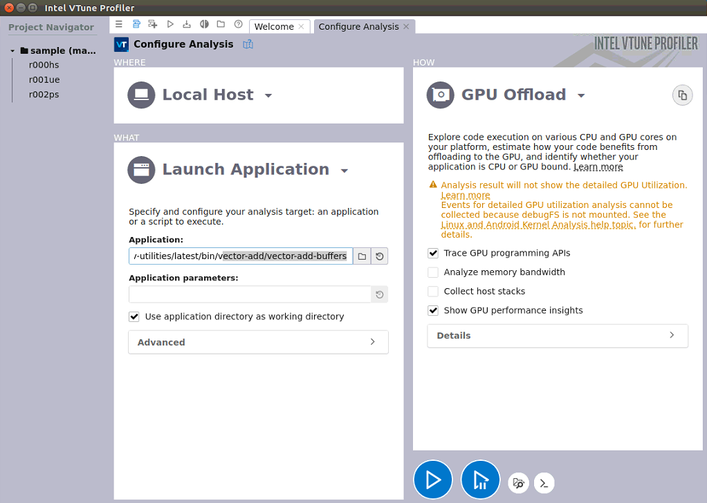707x503 pixels.
Task: Collapse the sample project tree node
Action: (x=12, y=51)
